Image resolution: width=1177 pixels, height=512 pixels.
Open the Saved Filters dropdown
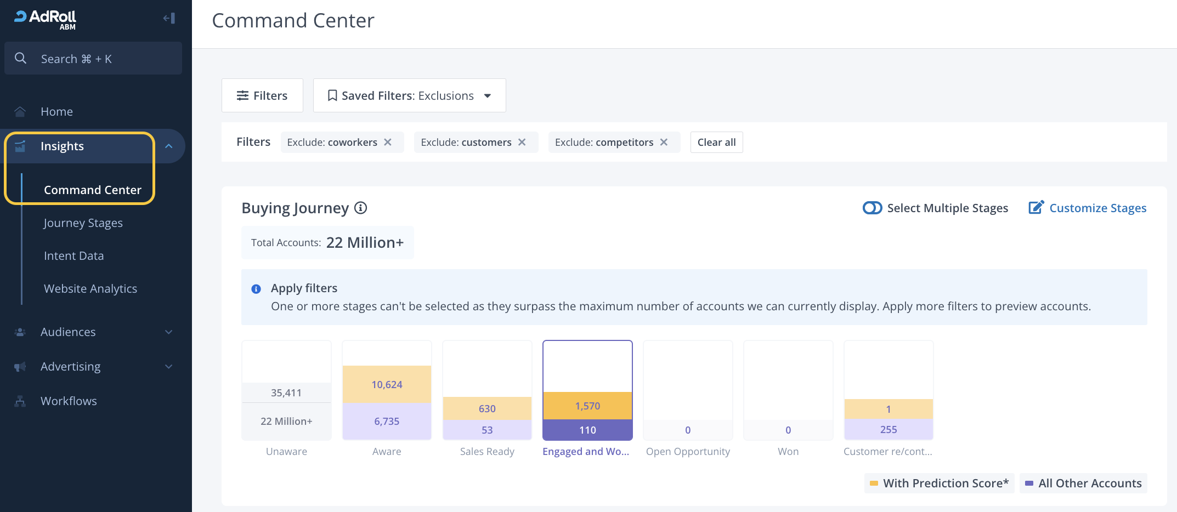(x=409, y=96)
